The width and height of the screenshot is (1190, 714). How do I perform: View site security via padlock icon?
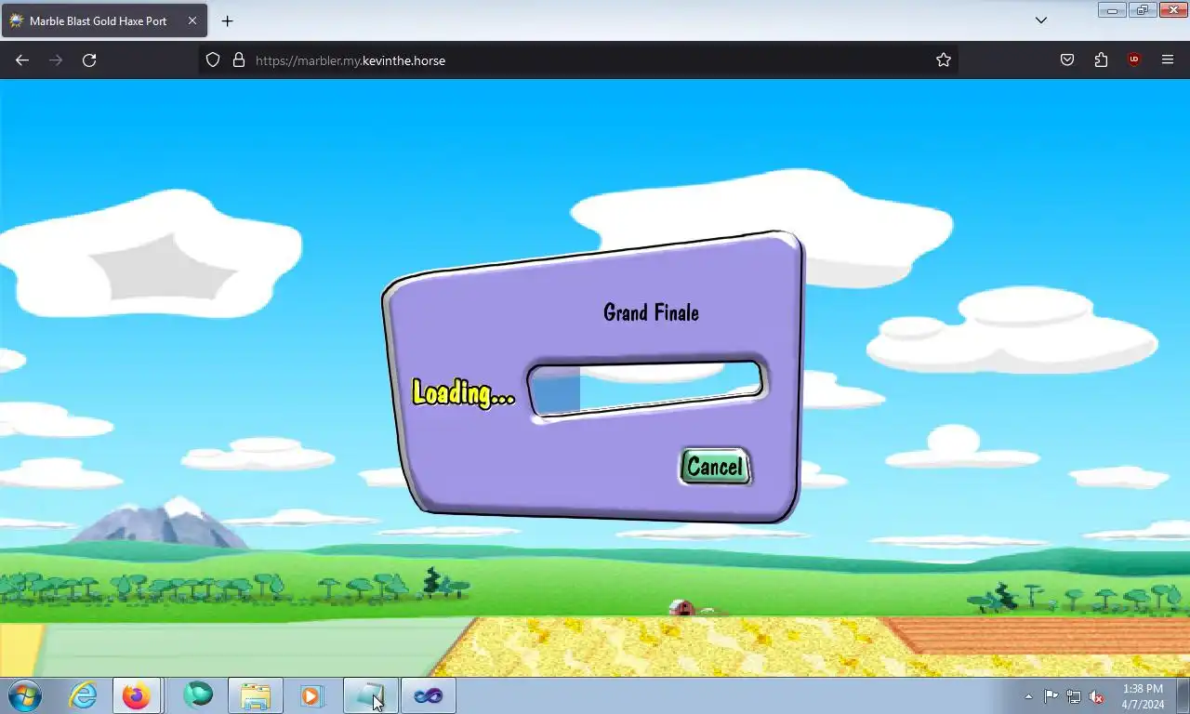pos(239,59)
